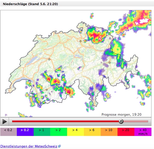The width and height of the screenshot is (154, 149).
Task: Click the Chur city marker on map
Action: click(110, 62)
